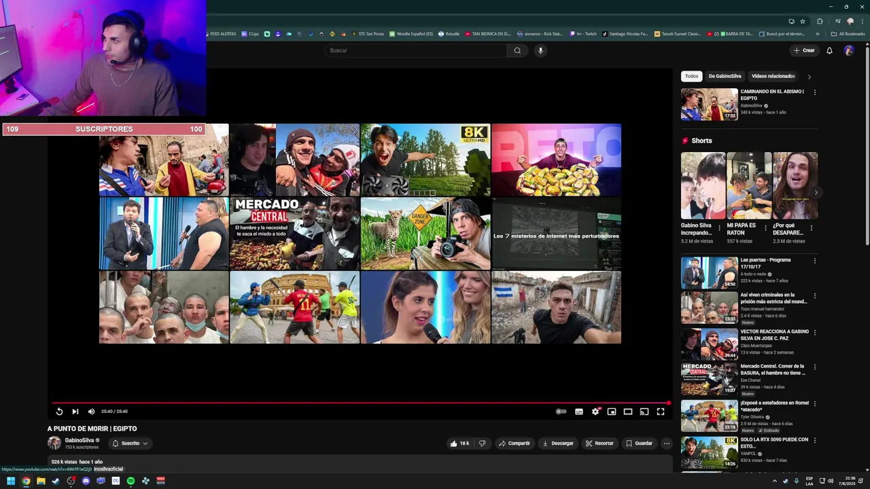
Task: Toggle subtitles in the video player
Action: [x=579, y=412]
